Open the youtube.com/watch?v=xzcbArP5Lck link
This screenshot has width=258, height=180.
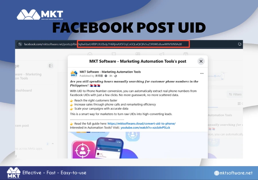[x=145, y=127]
